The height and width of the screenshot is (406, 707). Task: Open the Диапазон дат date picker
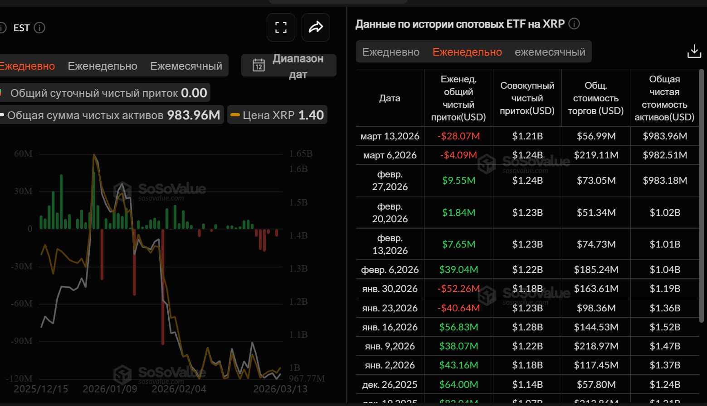point(289,66)
